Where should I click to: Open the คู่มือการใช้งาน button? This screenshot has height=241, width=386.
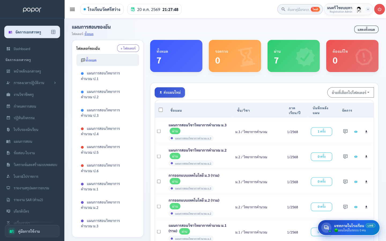[32, 231]
